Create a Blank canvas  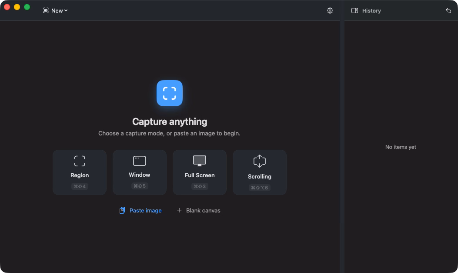(203, 210)
